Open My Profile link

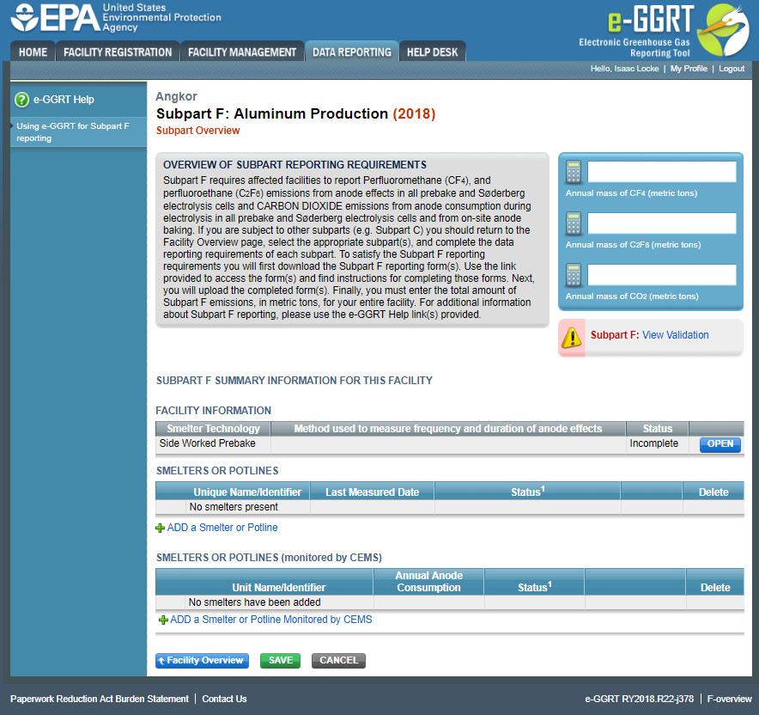(x=689, y=69)
